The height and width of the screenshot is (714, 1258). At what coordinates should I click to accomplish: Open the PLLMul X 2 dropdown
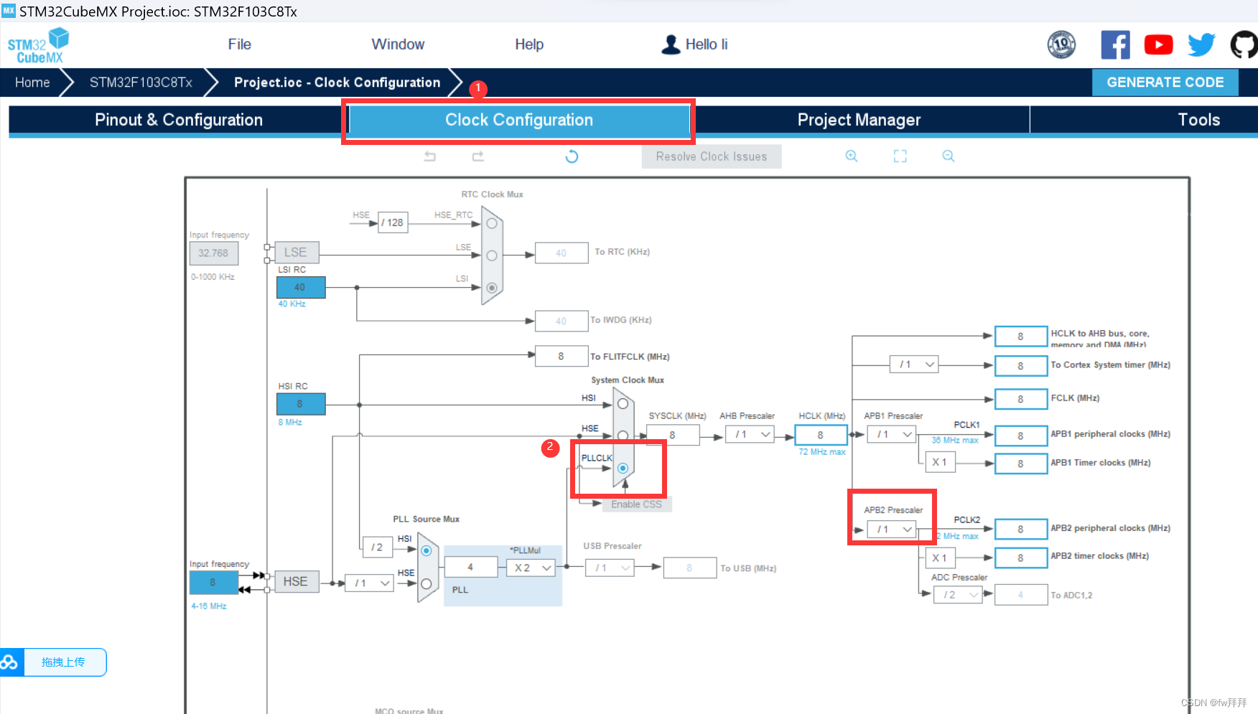[x=531, y=568]
